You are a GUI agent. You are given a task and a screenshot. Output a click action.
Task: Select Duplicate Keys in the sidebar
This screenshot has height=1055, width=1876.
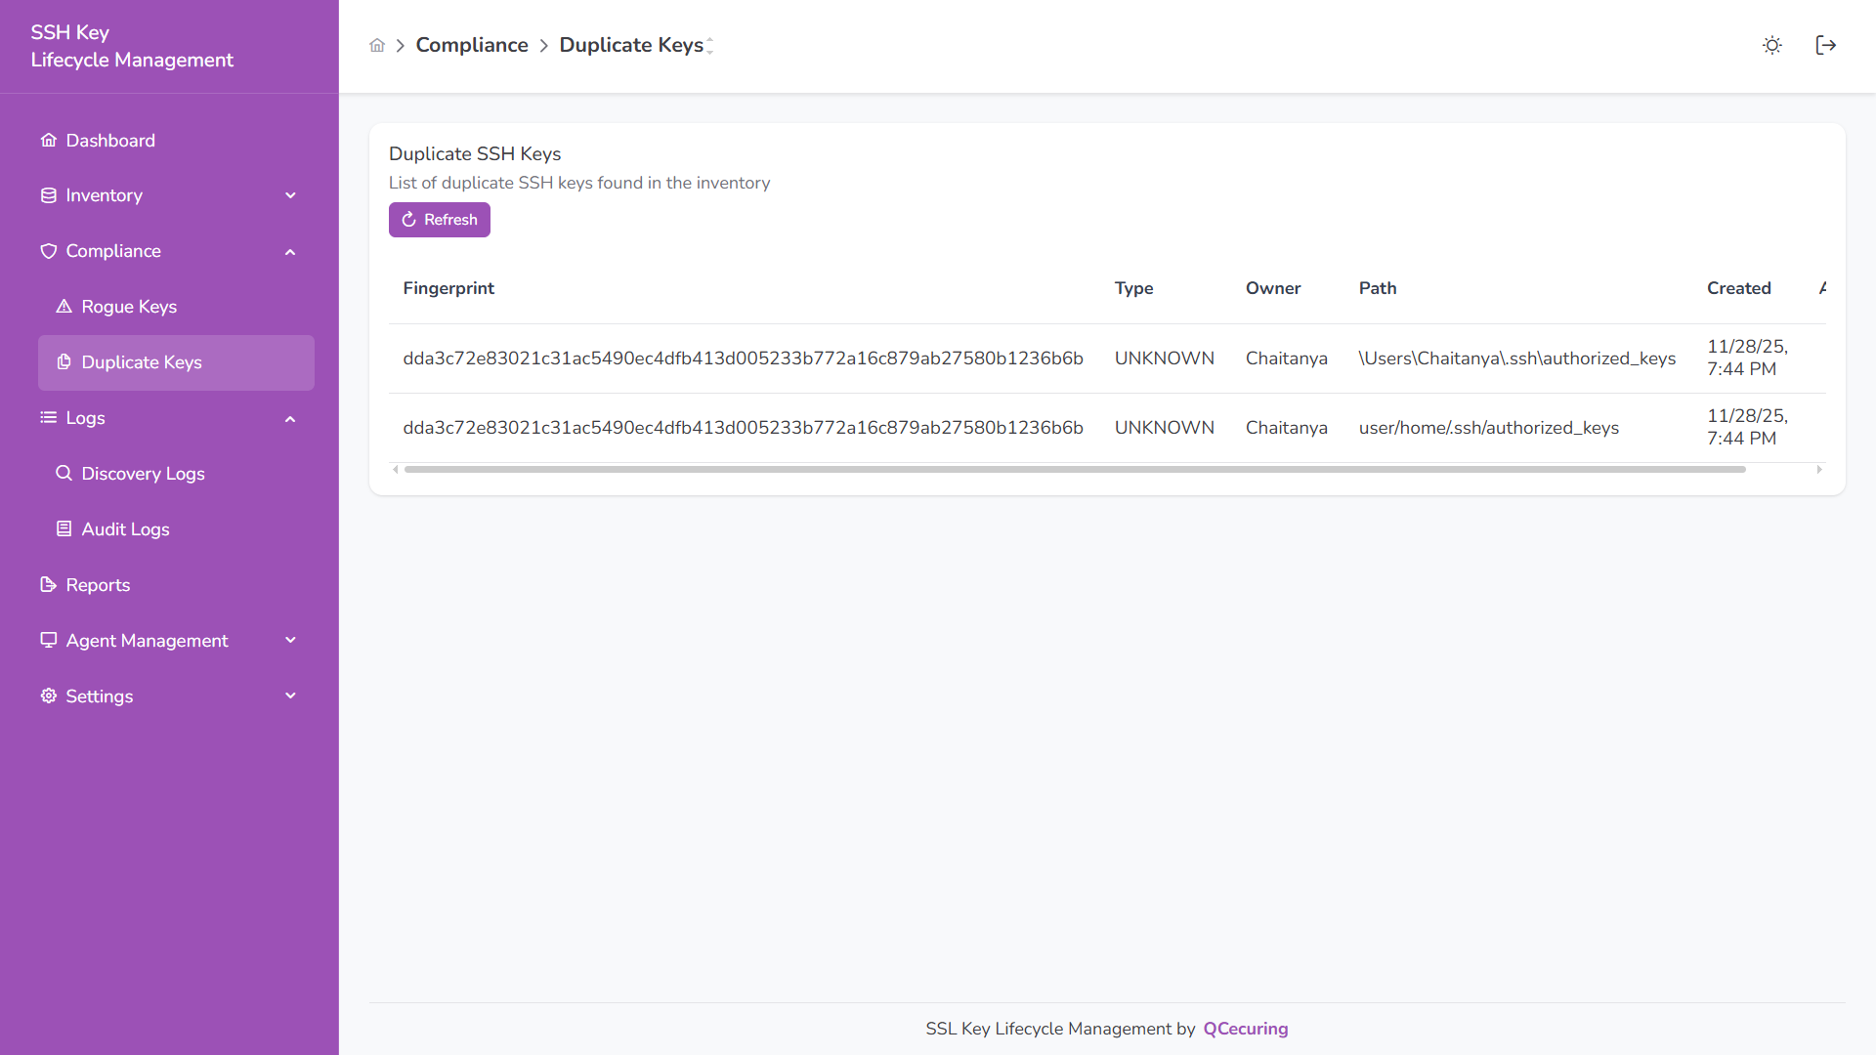141,361
